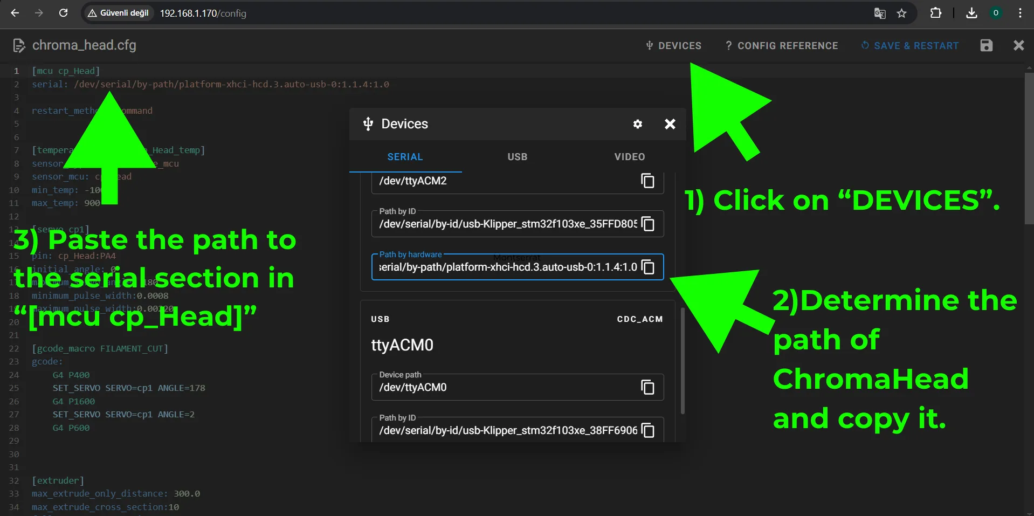
Task: Open the translate page icon
Action: [880, 13]
